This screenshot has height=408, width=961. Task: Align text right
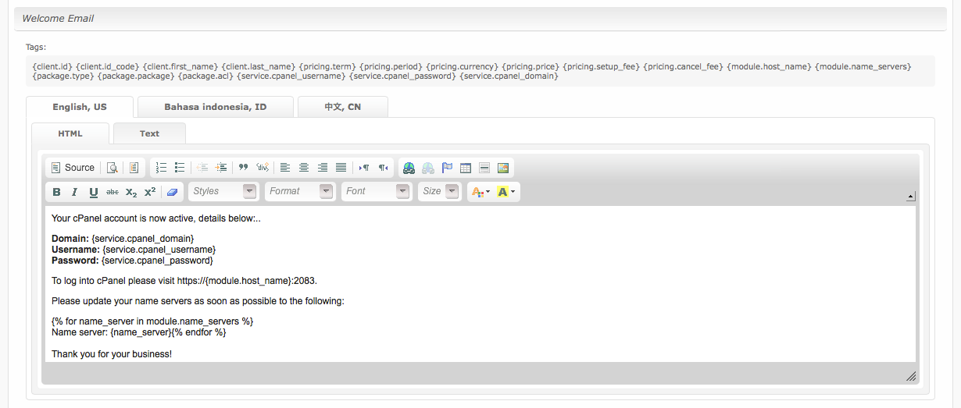point(323,168)
